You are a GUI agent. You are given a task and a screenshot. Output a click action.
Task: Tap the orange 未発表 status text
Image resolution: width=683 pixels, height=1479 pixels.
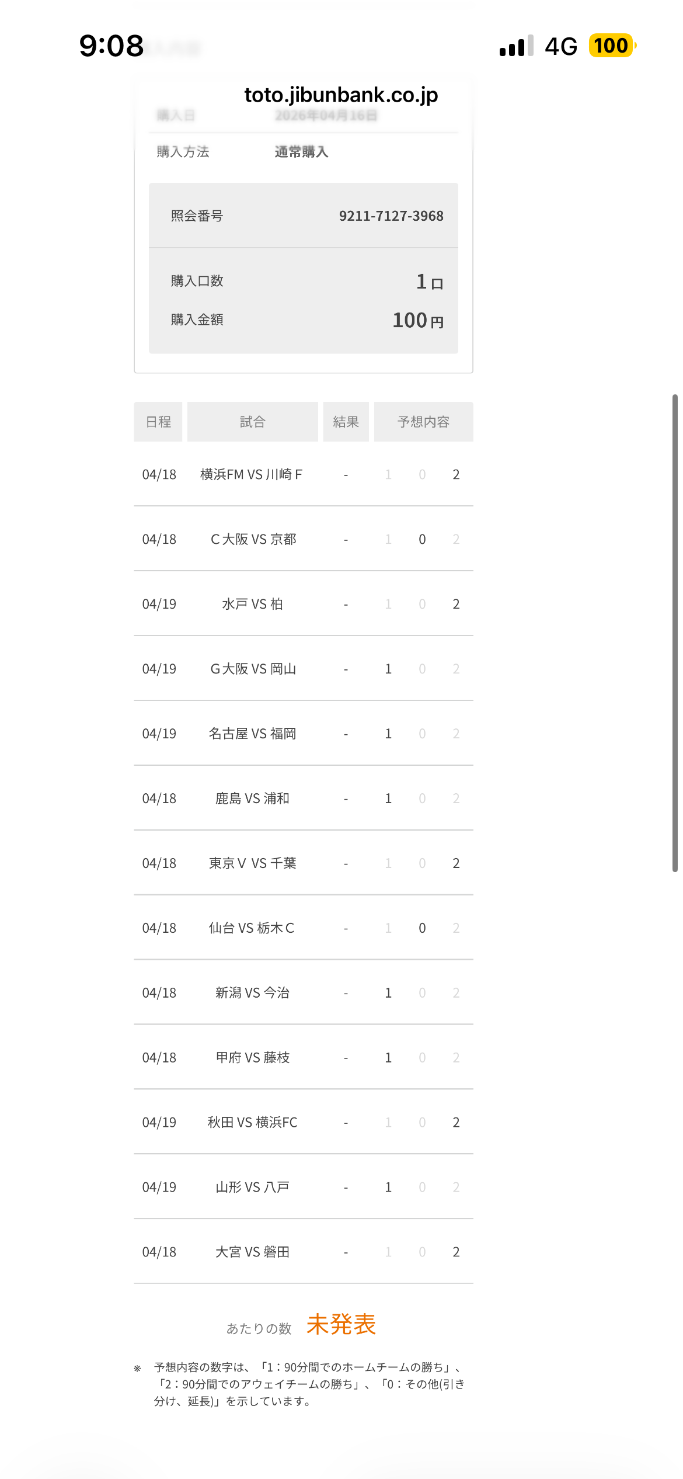pyautogui.click(x=341, y=1324)
